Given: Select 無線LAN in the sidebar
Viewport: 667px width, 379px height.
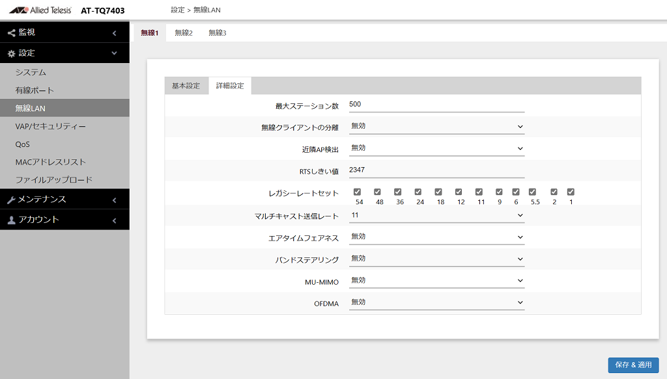Looking at the screenshot, I should tap(64, 108).
